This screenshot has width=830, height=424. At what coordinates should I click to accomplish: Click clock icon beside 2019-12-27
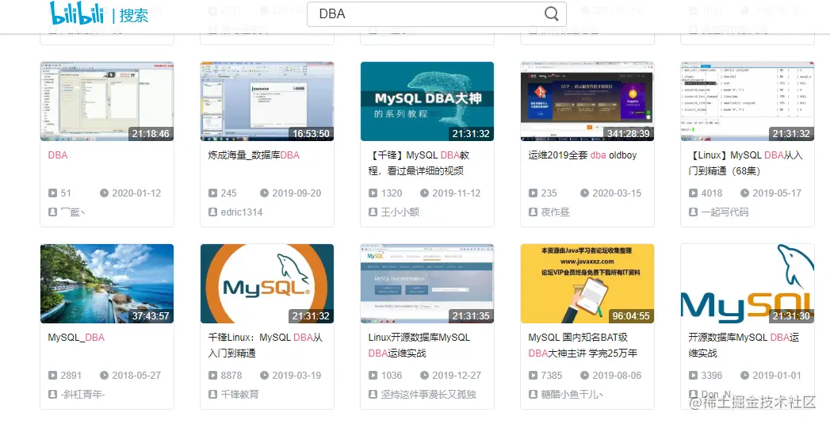(x=425, y=376)
